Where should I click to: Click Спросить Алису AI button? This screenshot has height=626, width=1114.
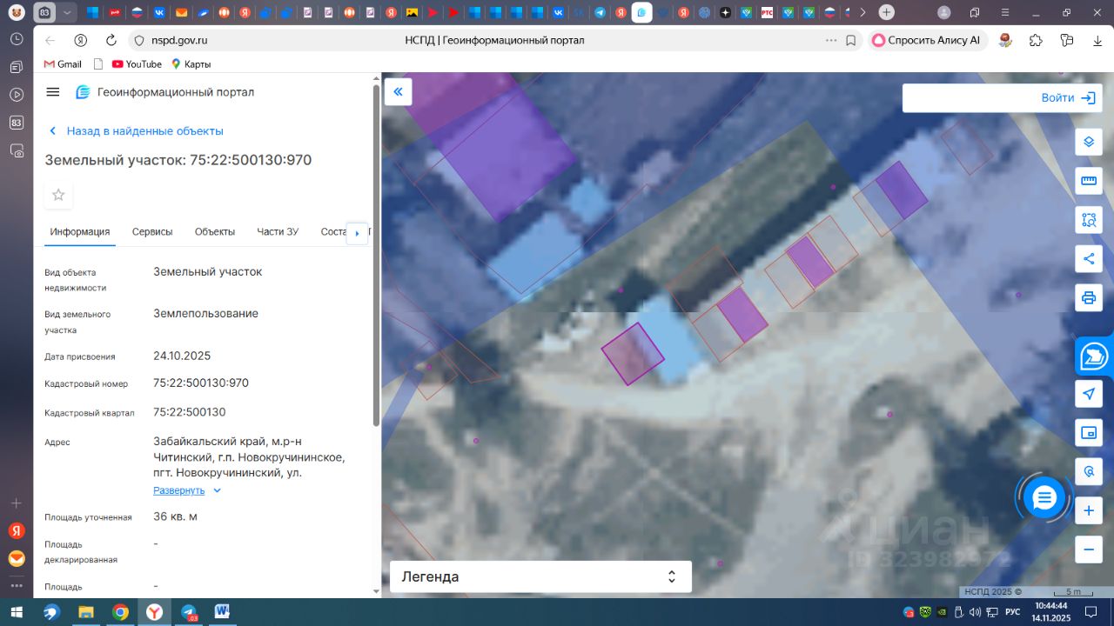coord(927,40)
